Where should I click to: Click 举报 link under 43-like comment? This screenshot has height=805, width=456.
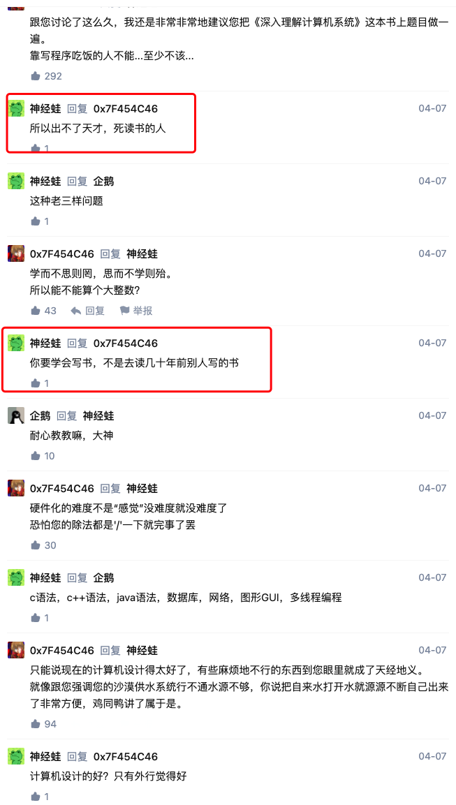(142, 311)
